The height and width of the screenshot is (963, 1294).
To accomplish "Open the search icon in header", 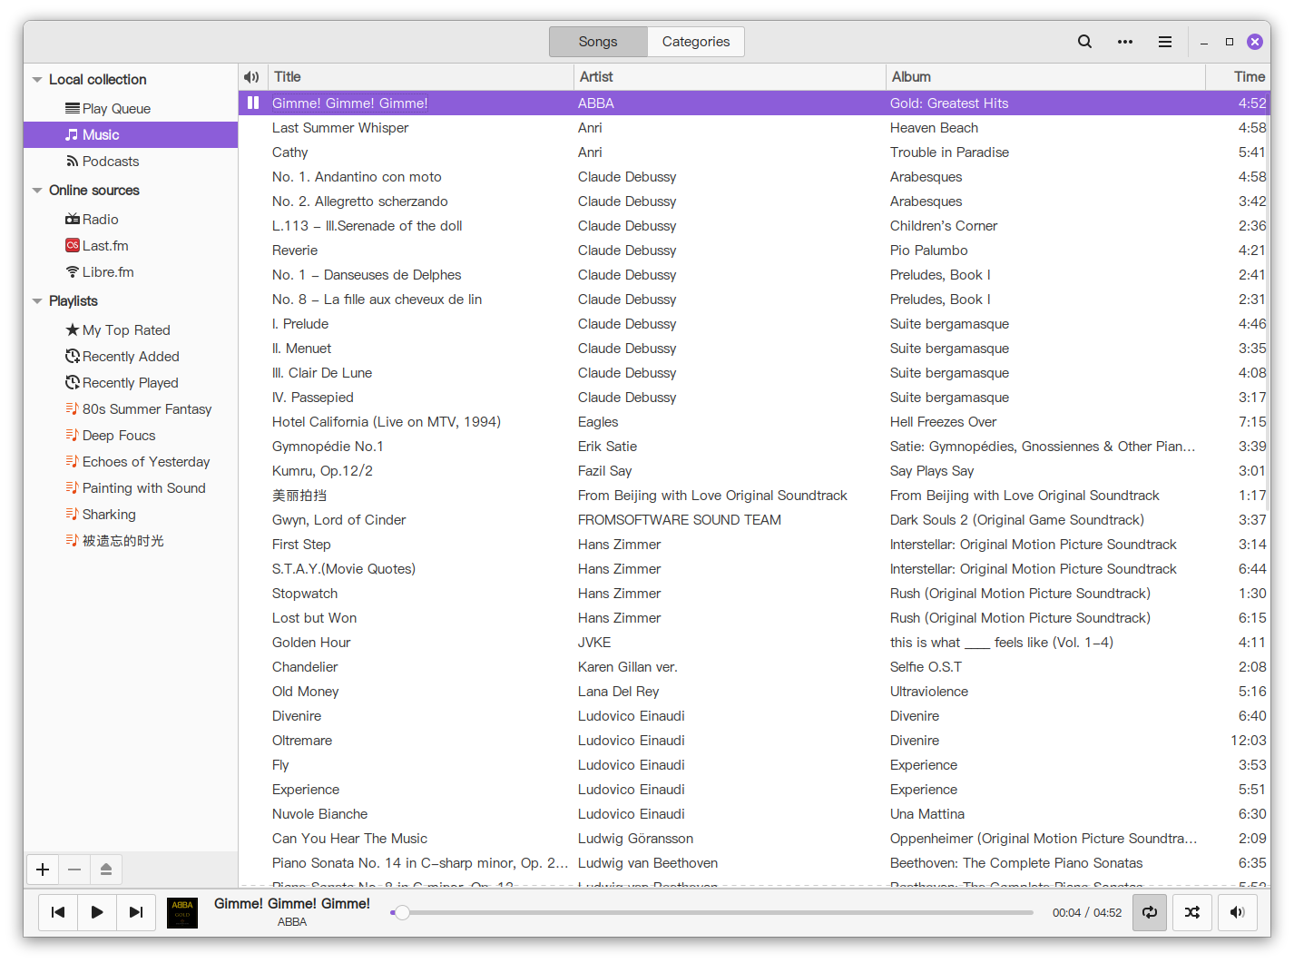I will pos(1084,42).
